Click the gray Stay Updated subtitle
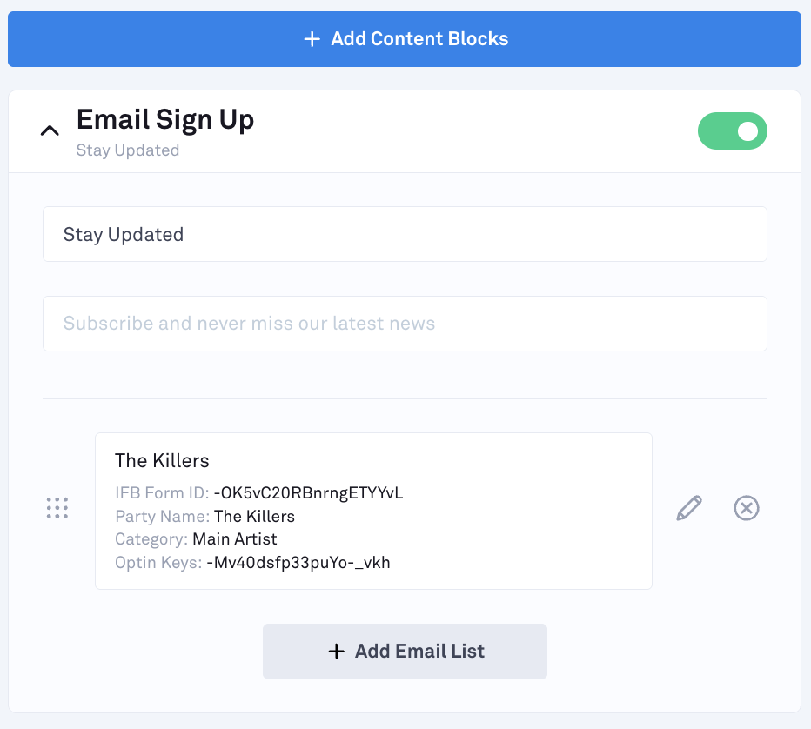Image resolution: width=811 pixels, height=729 pixels. pyautogui.click(x=128, y=150)
